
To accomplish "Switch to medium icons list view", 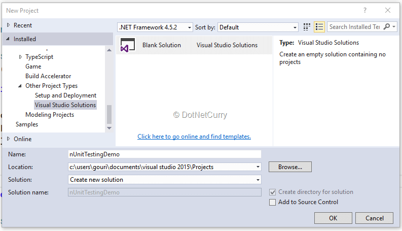I will pyautogui.click(x=319, y=27).
